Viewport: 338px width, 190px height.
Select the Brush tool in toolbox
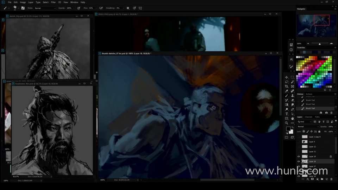tap(287, 96)
